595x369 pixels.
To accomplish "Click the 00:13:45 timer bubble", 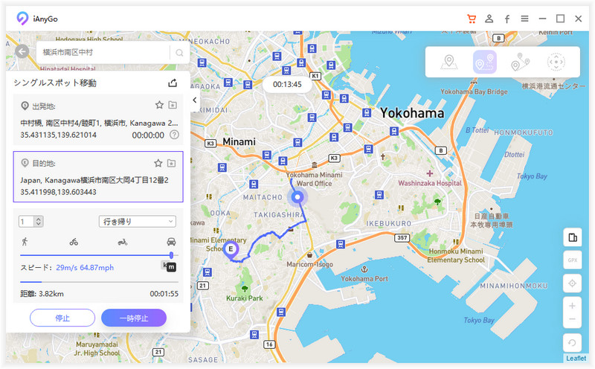I will point(287,84).
